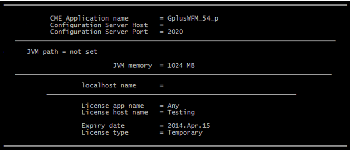Click the CME Application name label
This screenshot has height=151, width=351.
tap(89, 18)
